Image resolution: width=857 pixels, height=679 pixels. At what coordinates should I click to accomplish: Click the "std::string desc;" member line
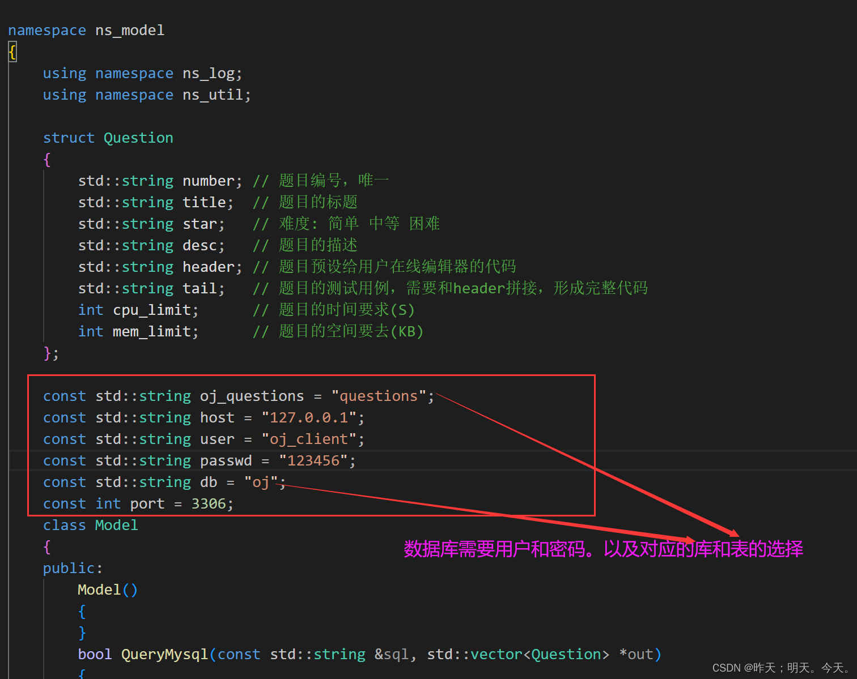tap(151, 246)
